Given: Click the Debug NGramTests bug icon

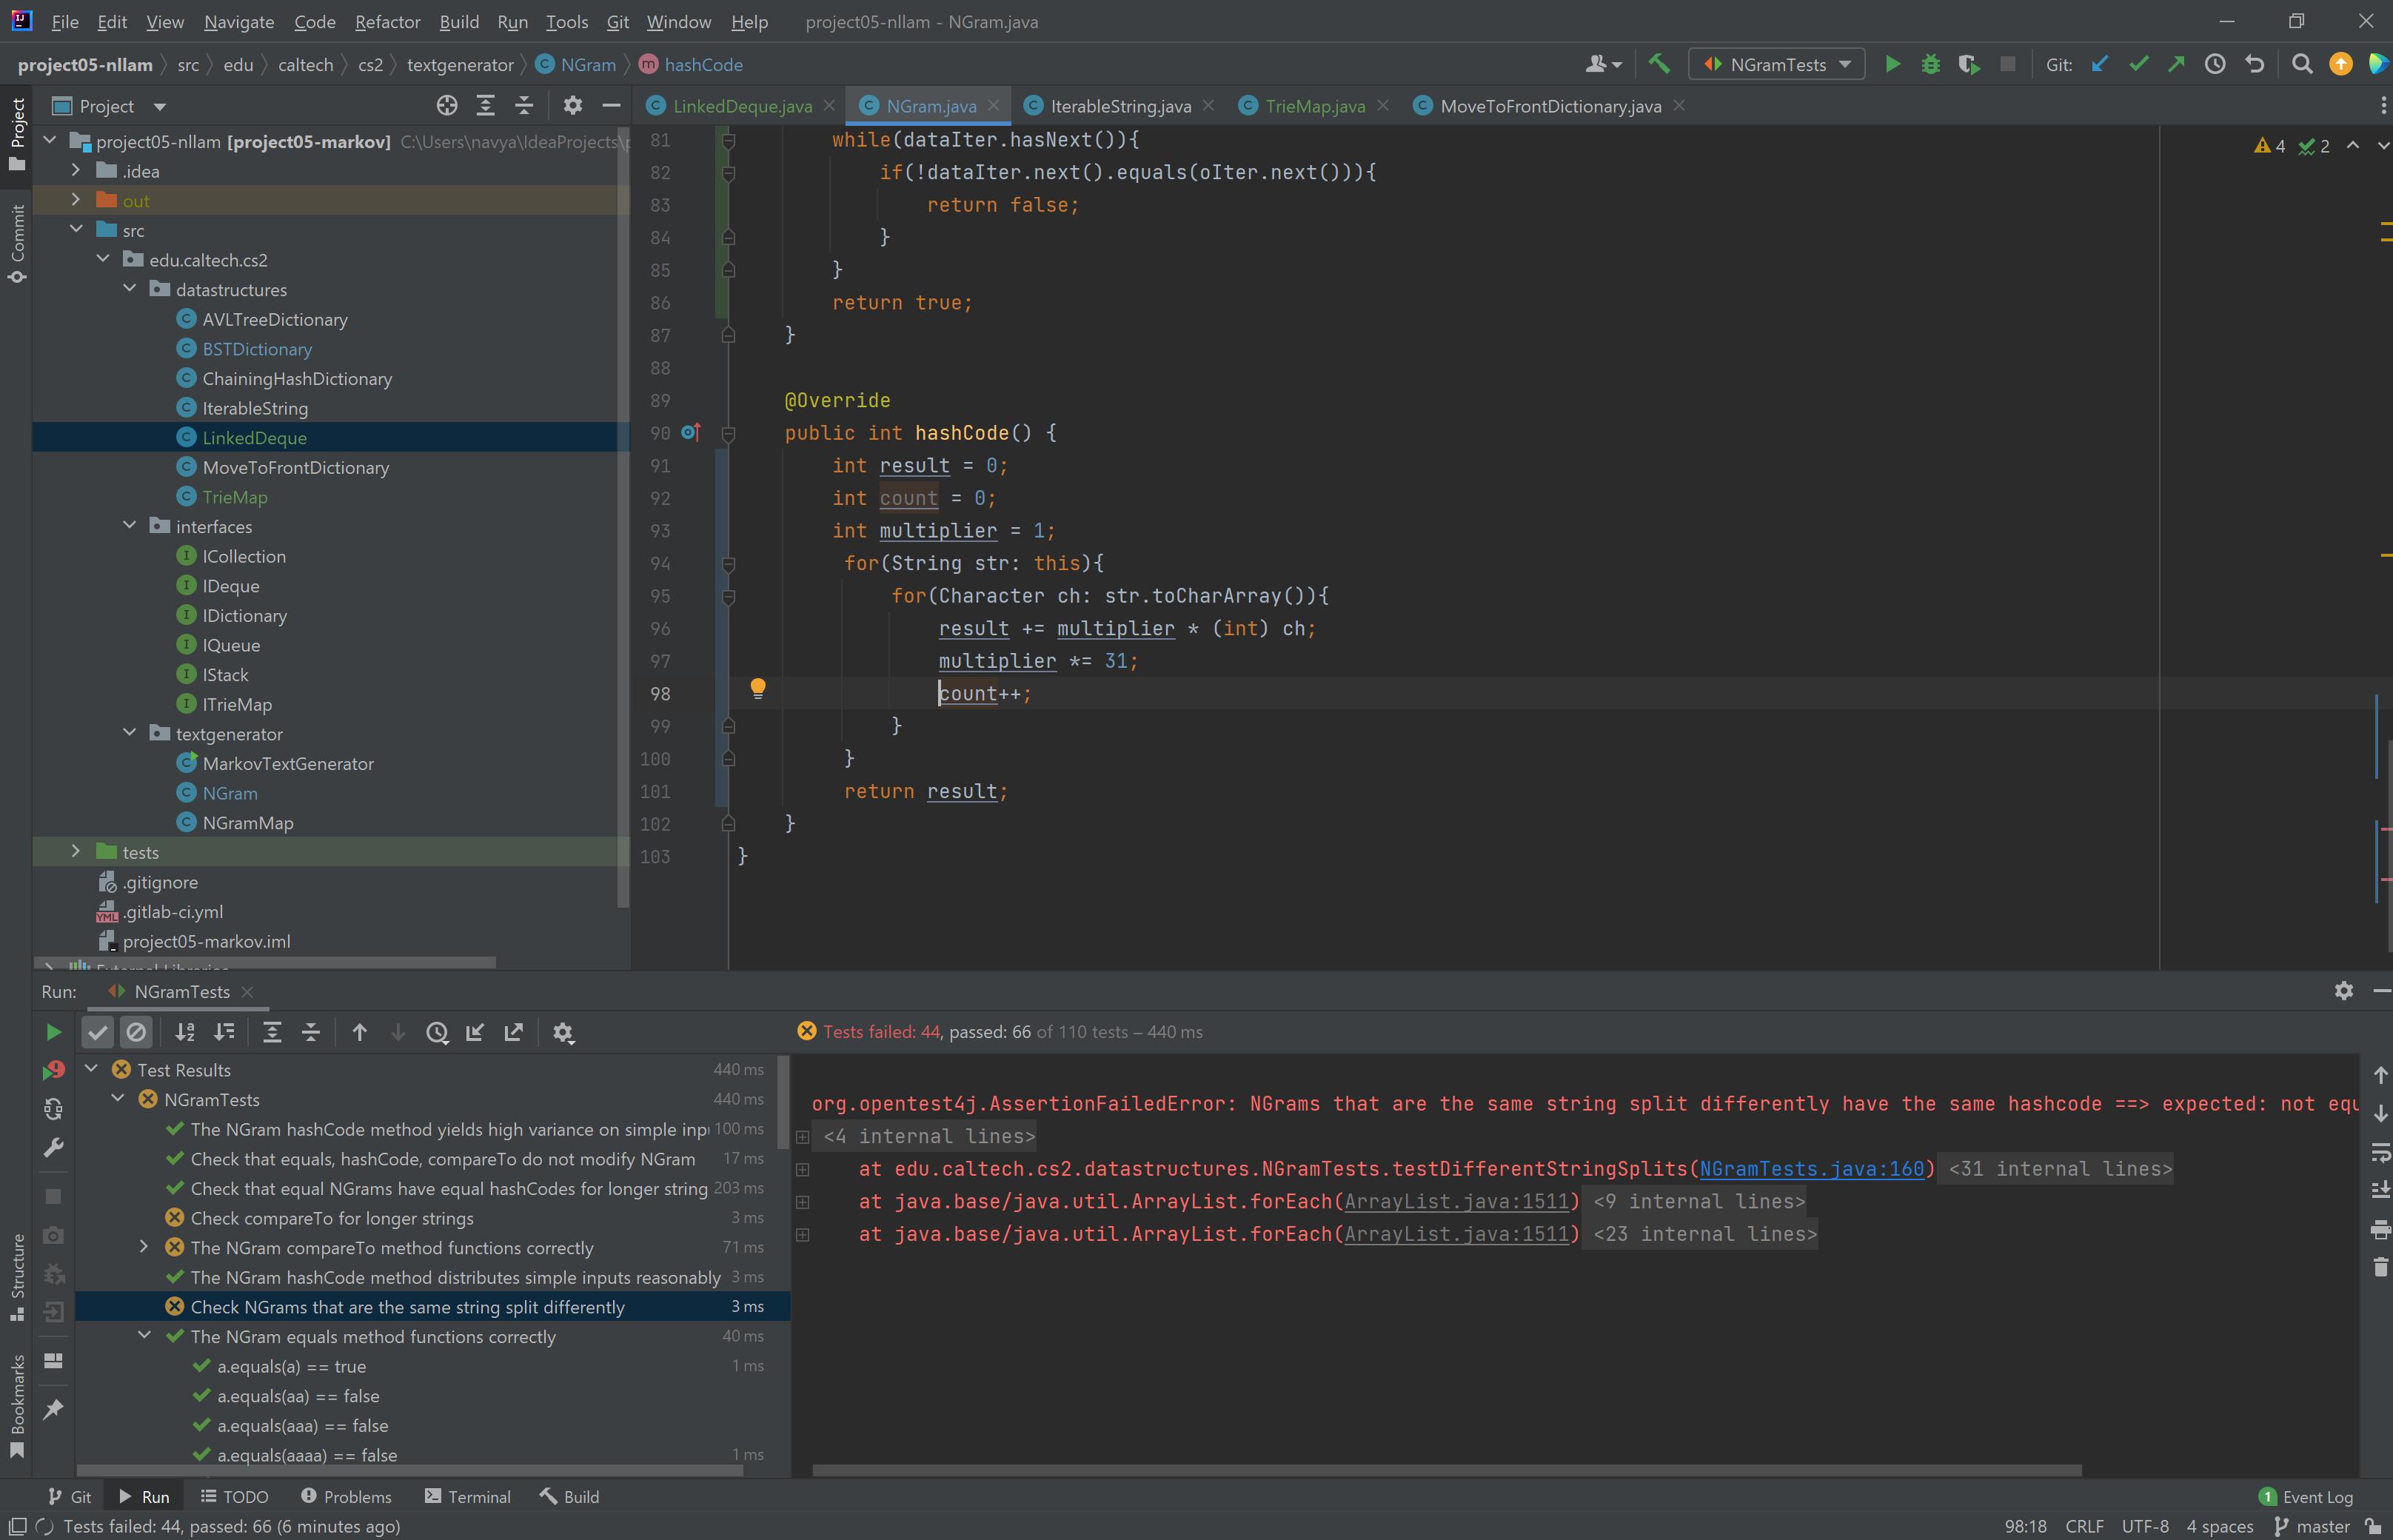Looking at the screenshot, I should pos(1930,65).
